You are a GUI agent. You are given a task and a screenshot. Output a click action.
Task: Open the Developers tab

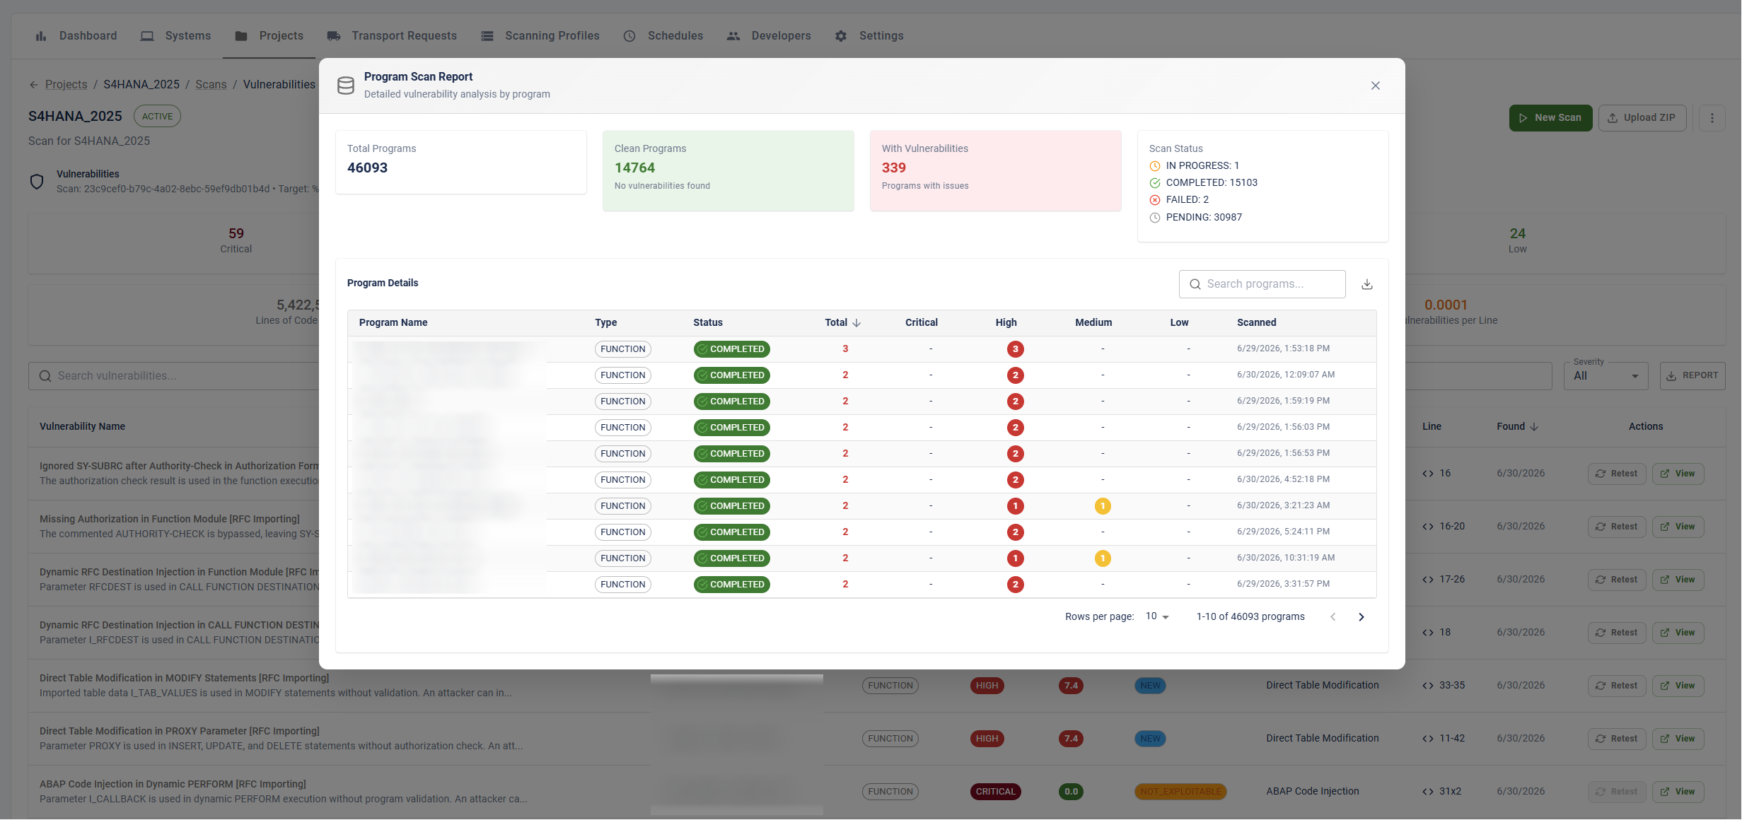pyautogui.click(x=769, y=36)
